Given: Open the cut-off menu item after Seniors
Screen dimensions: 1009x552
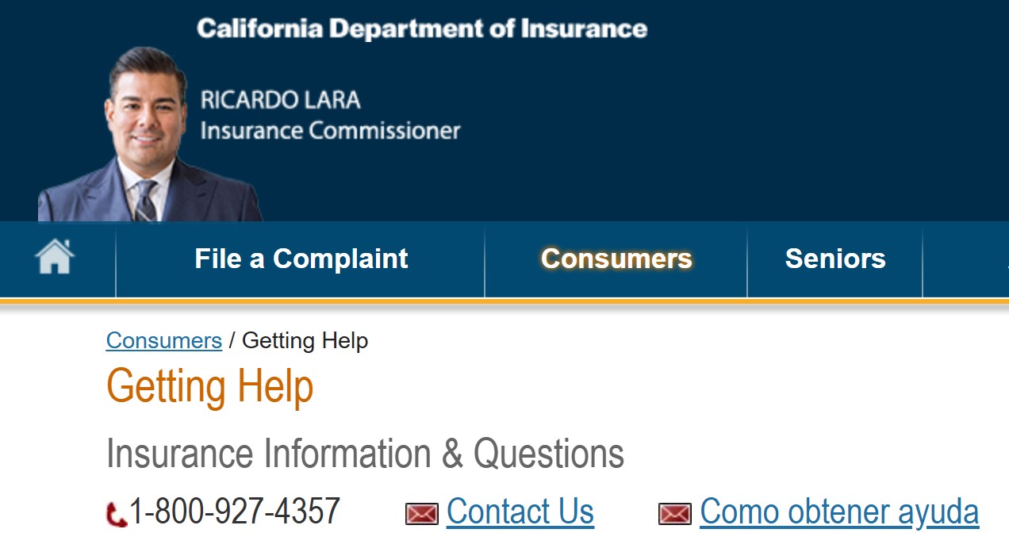Looking at the screenshot, I should 966,259.
